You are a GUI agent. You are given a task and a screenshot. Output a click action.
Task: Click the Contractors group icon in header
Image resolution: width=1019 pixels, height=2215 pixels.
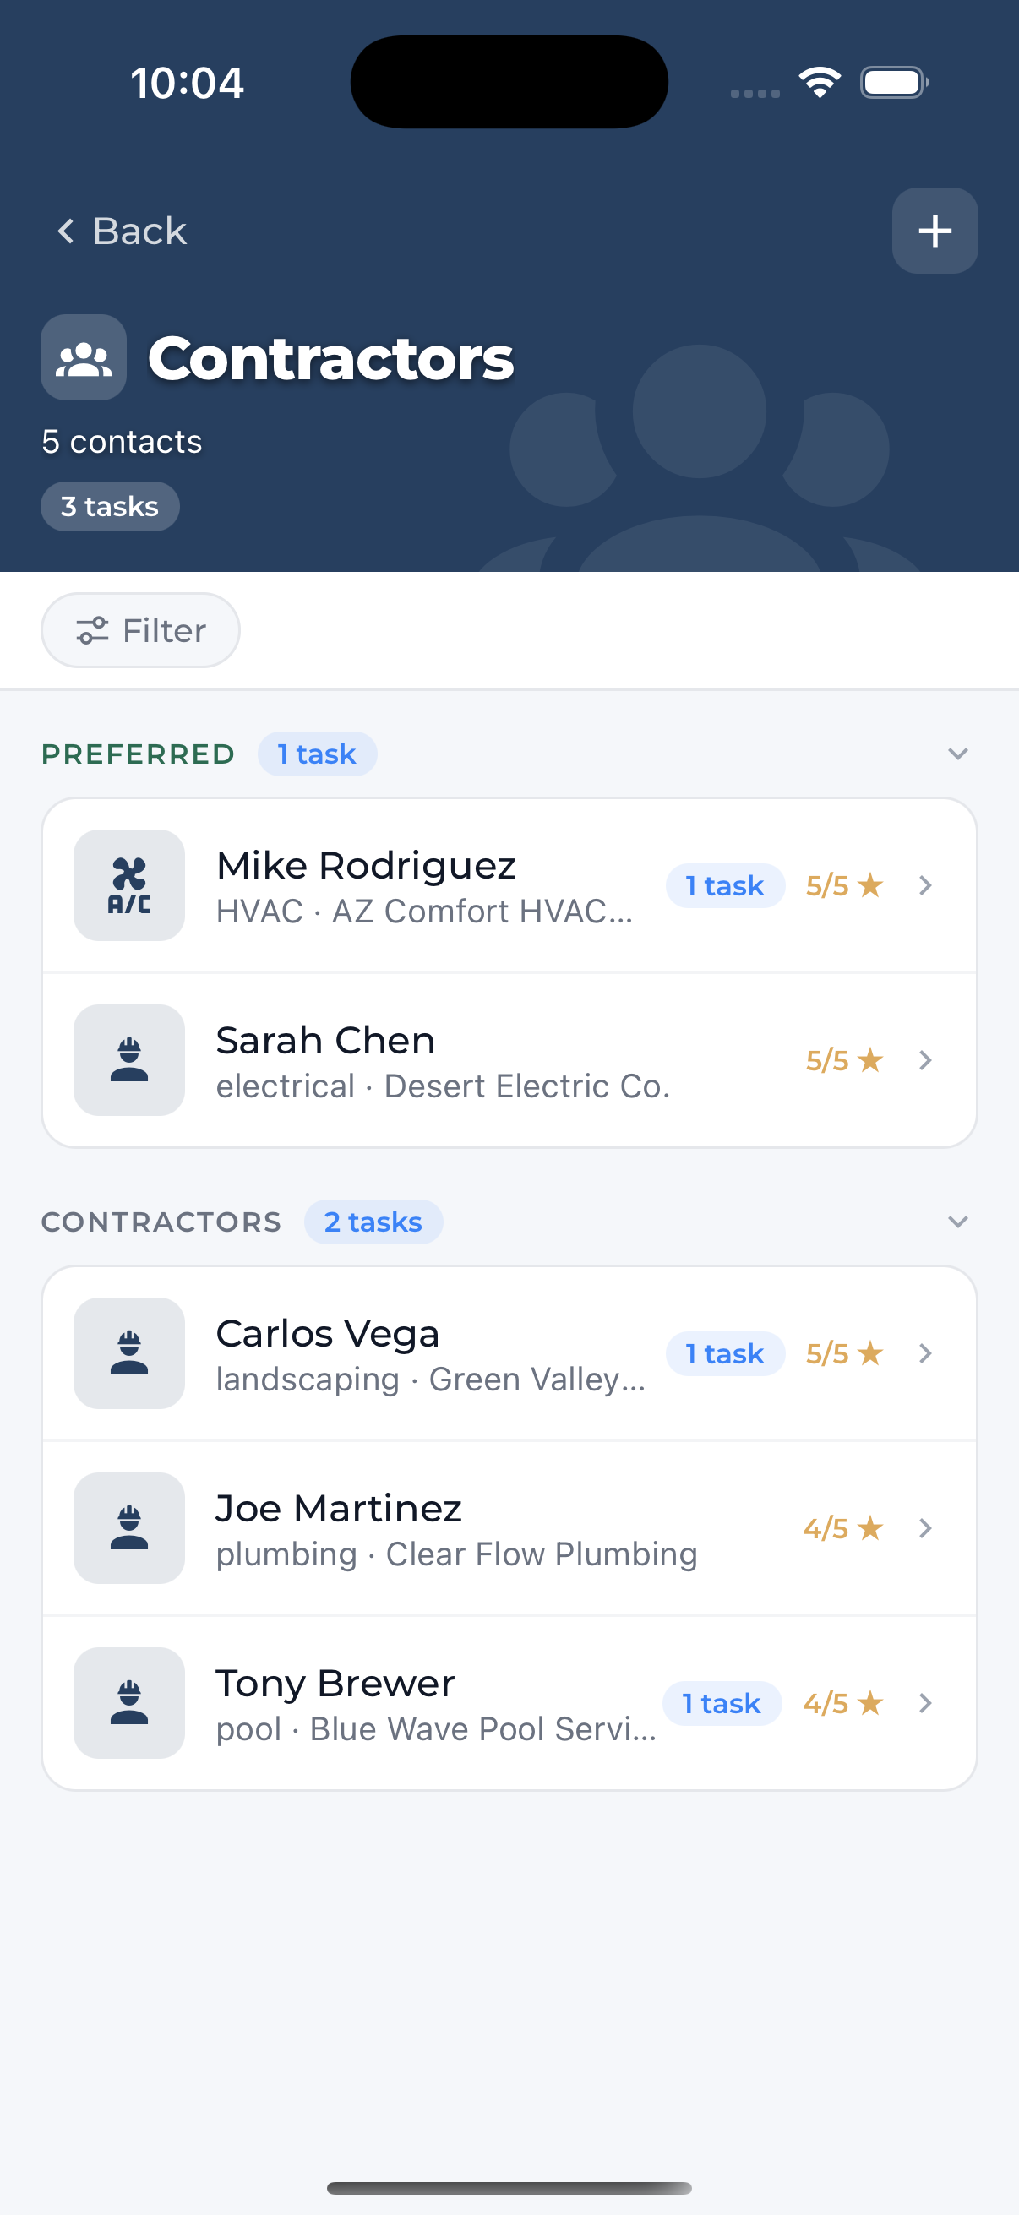click(84, 356)
